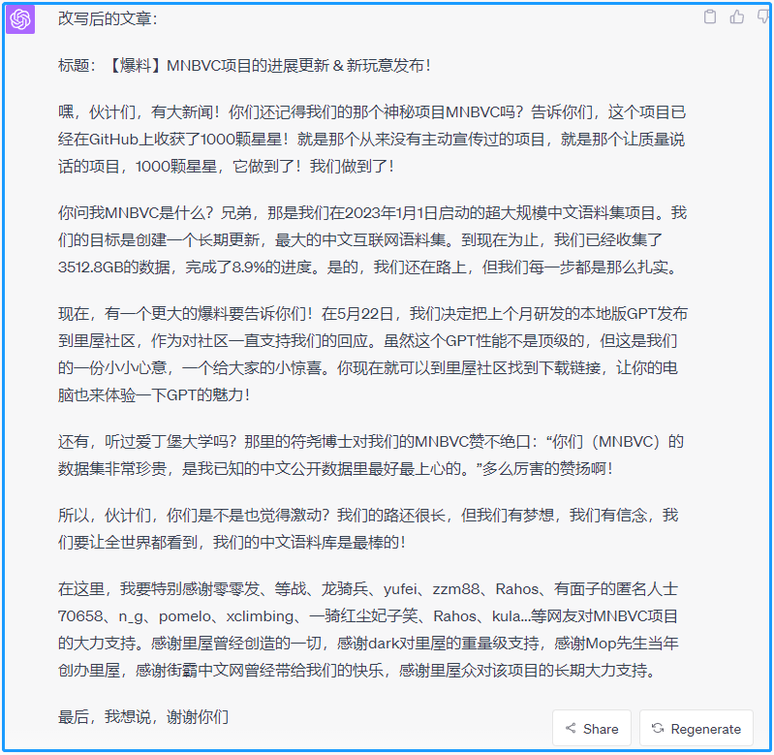Click paragraph starting '你问我MNBVC是什么'
The width and height of the screenshot is (774, 755).
(372, 240)
